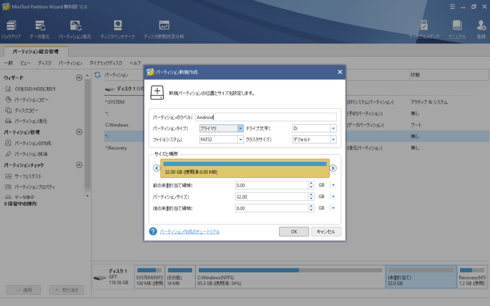Increase or decrease partition size with stepper
Viewport: 490px width, 306px height.
(311, 197)
